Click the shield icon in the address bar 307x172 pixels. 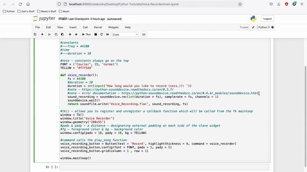[59, 4]
